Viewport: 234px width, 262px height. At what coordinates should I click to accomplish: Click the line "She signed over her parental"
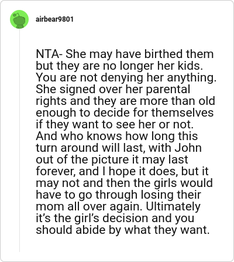coord(113,89)
